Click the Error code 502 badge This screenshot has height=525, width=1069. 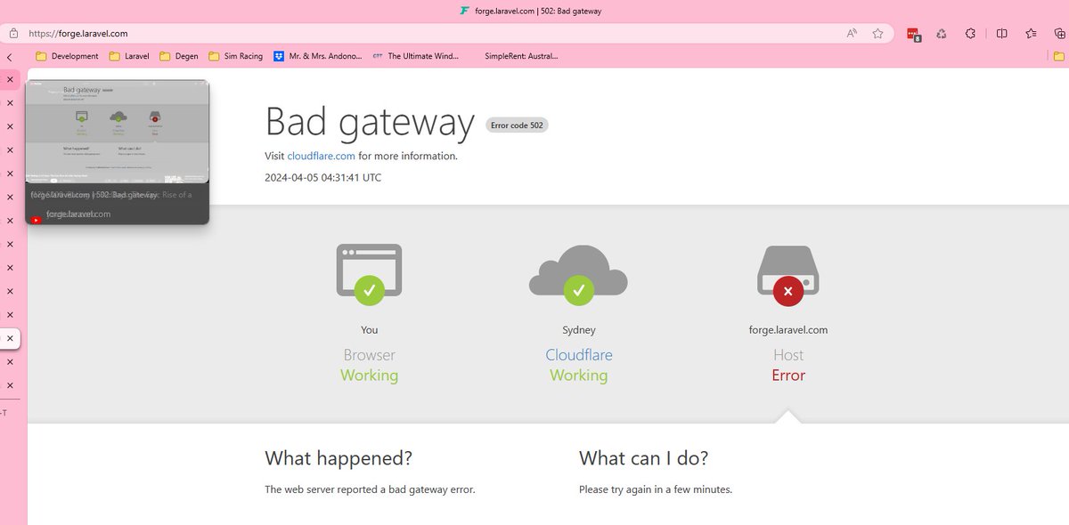pyautogui.click(x=517, y=125)
